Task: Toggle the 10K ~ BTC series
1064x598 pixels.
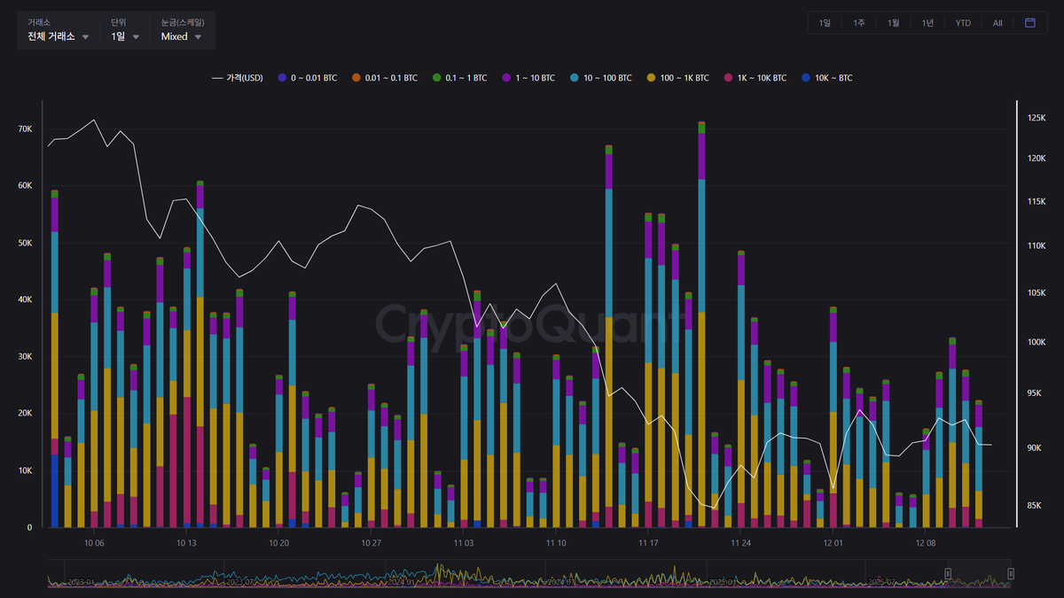Action: click(x=826, y=78)
